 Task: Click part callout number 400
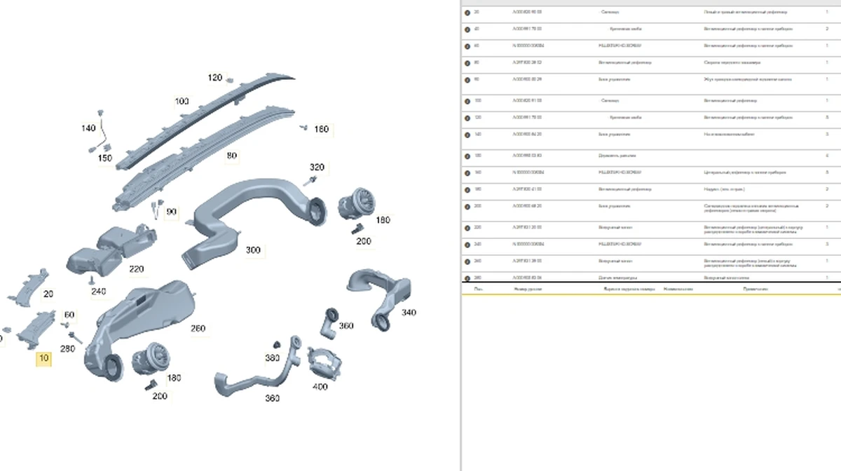coord(320,387)
